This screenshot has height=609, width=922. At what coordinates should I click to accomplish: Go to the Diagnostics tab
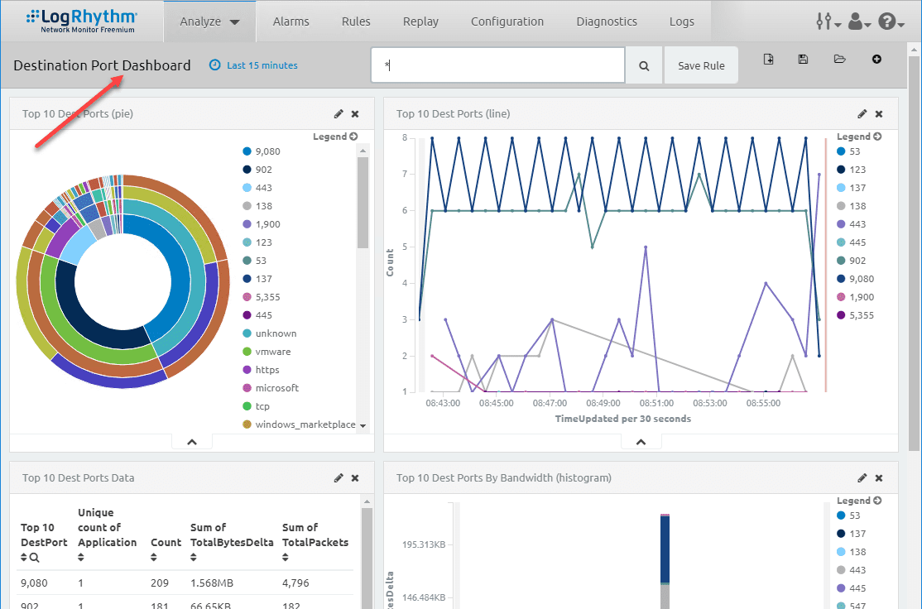pos(607,22)
